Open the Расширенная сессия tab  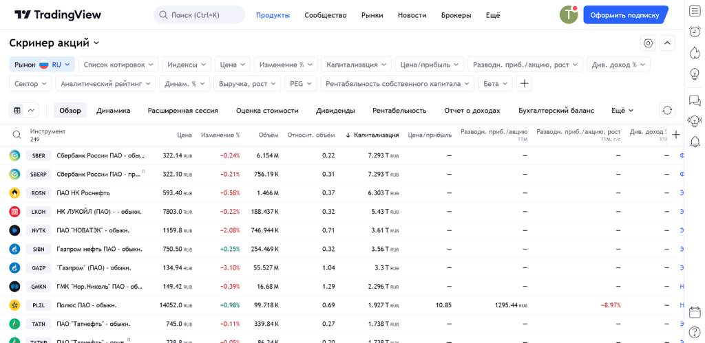[183, 111]
